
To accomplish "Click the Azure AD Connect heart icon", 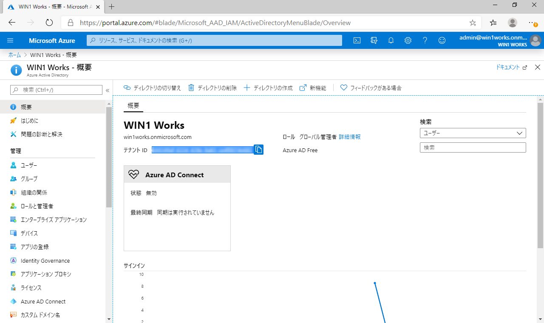I will pos(134,175).
